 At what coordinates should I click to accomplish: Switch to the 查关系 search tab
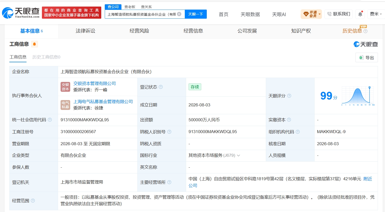[x=146, y=7]
